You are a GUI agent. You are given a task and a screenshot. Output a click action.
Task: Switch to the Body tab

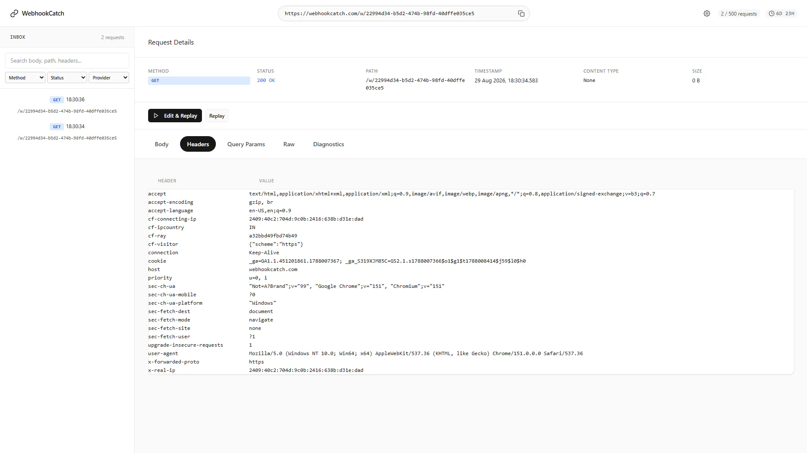click(x=162, y=144)
